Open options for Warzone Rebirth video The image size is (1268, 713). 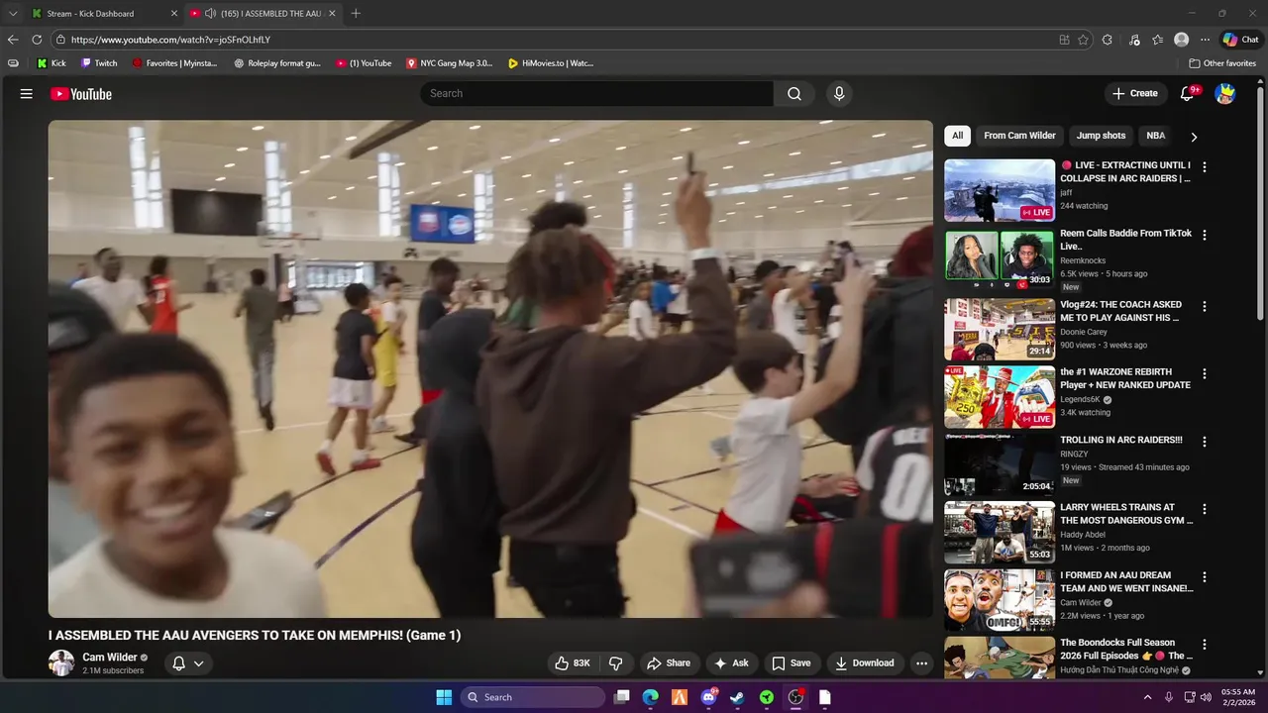1205,374
